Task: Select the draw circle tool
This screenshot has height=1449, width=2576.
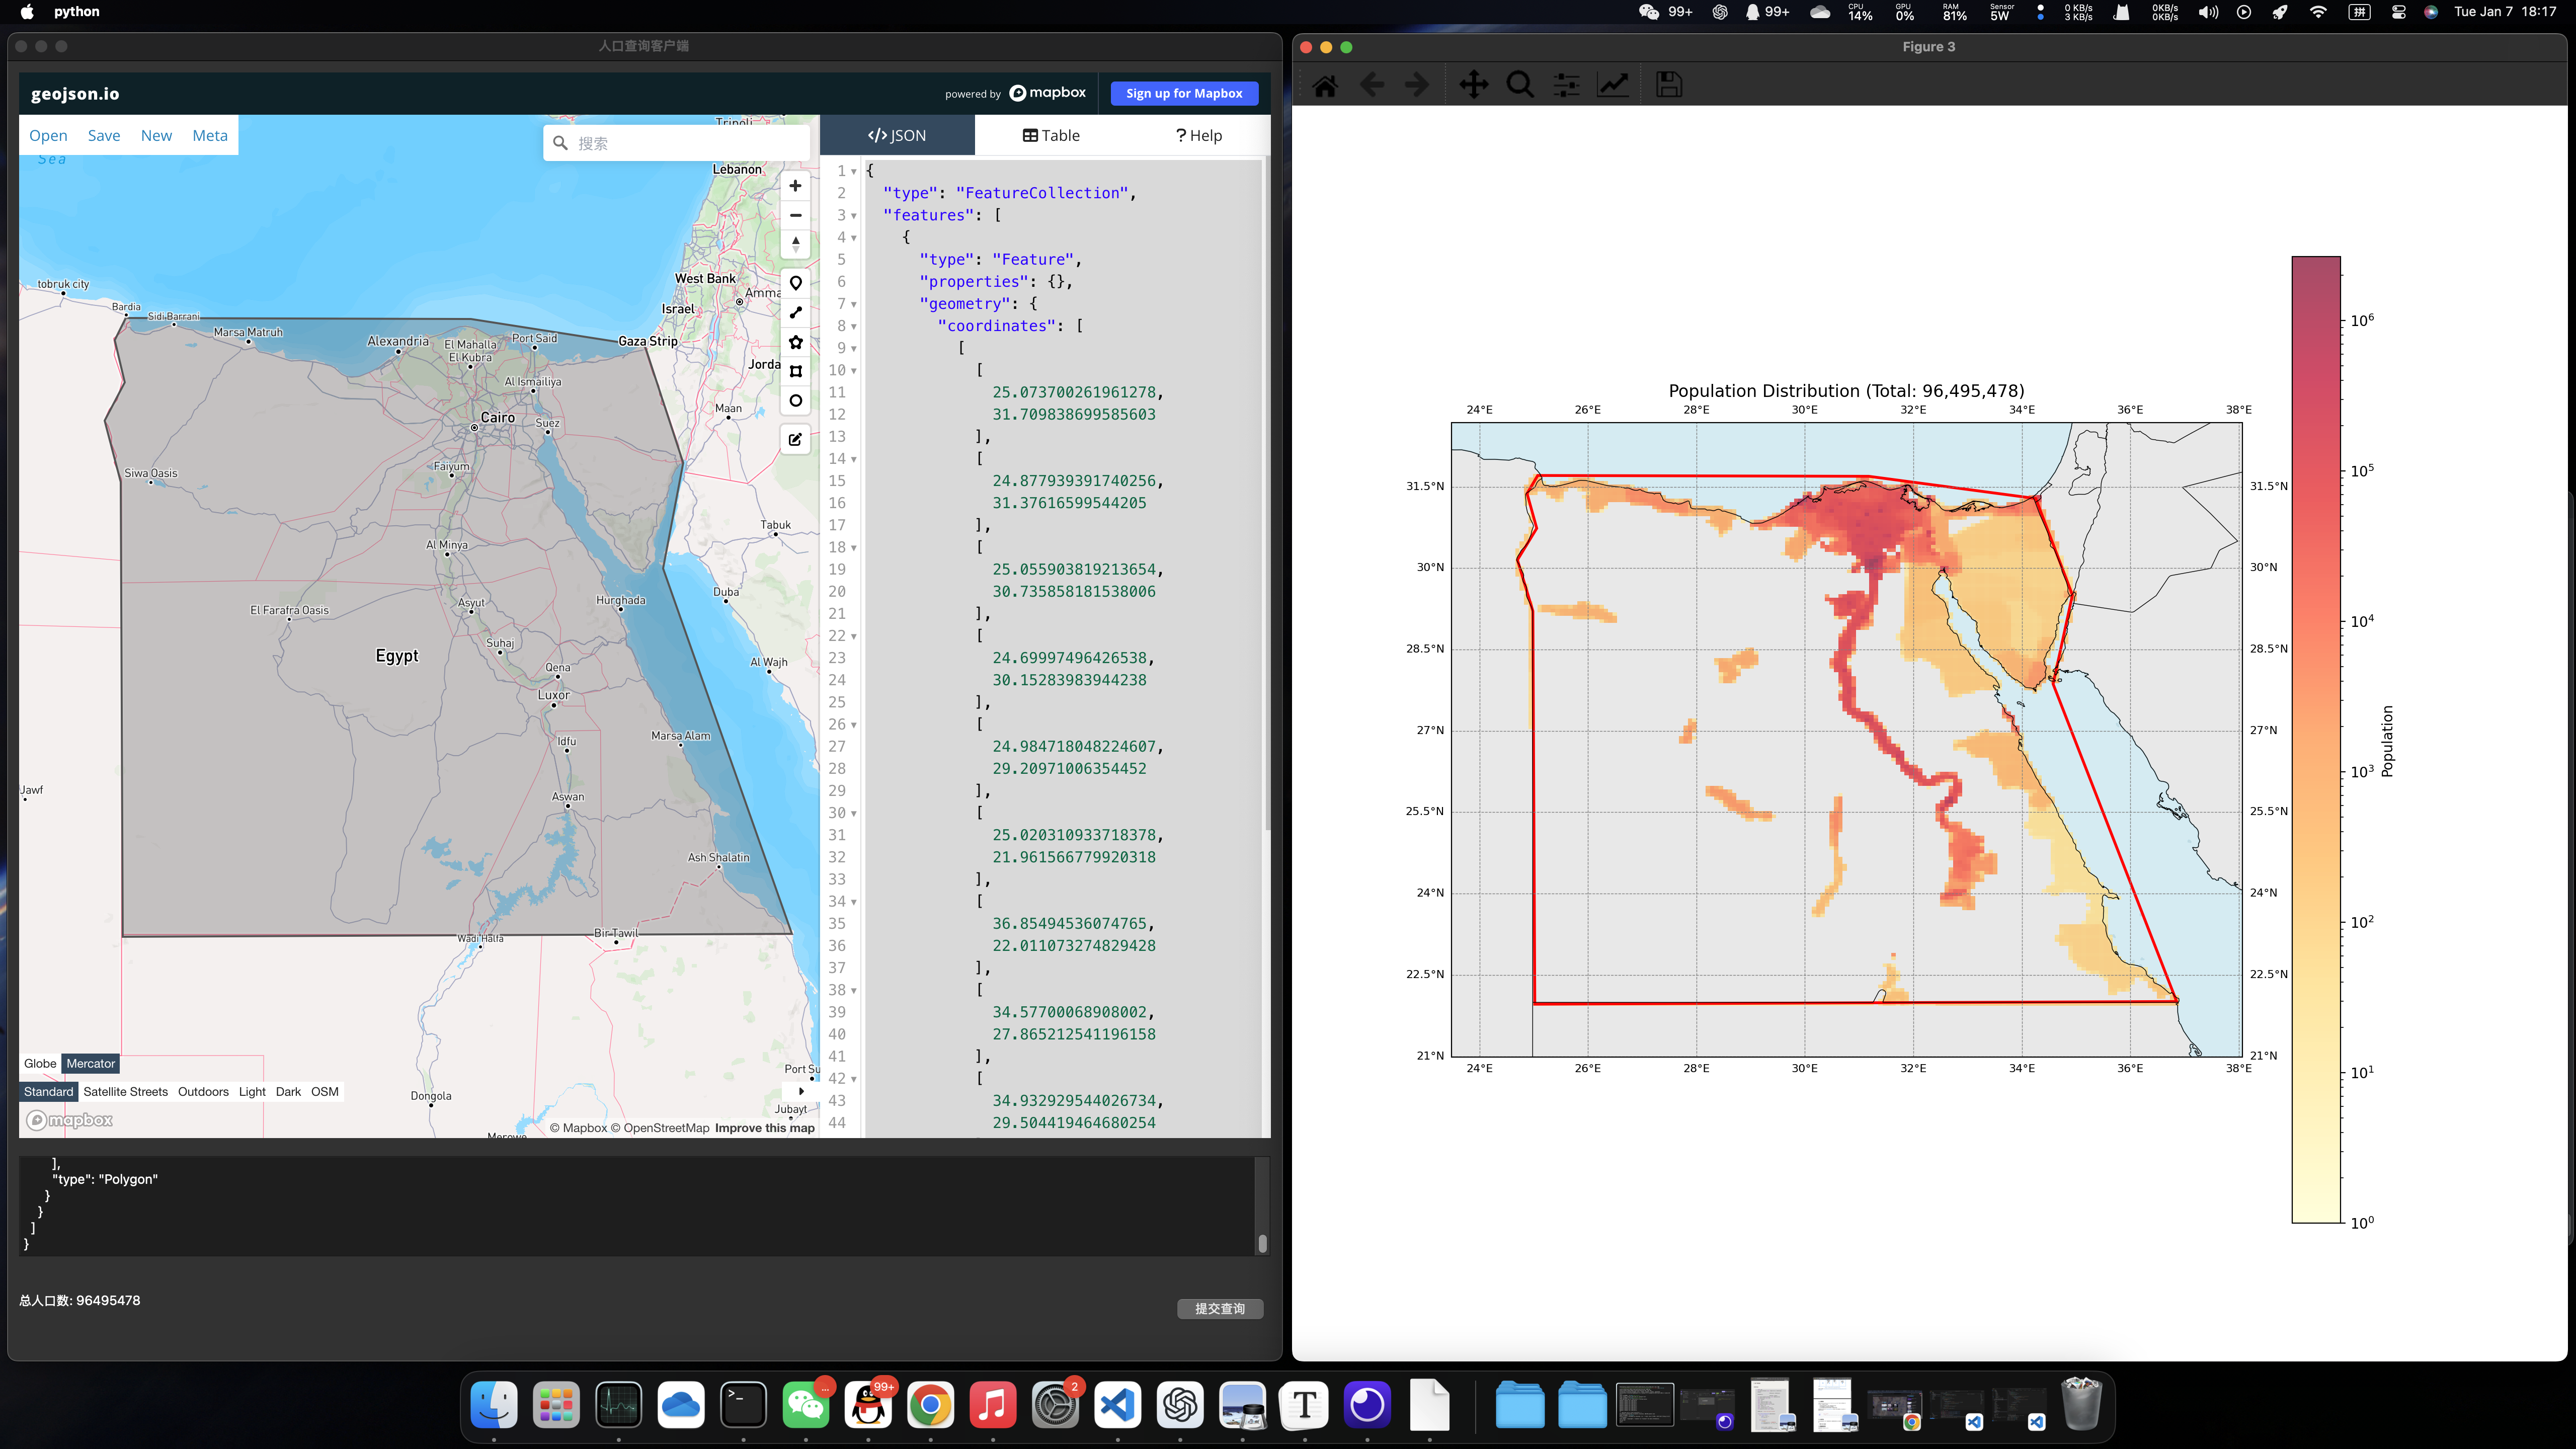Action: pyautogui.click(x=795, y=401)
